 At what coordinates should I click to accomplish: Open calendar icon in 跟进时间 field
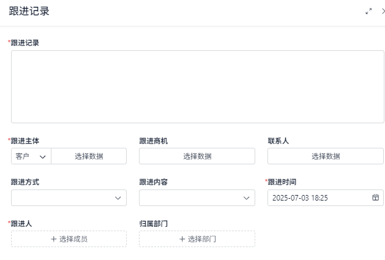pyautogui.click(x=375, y=197)
